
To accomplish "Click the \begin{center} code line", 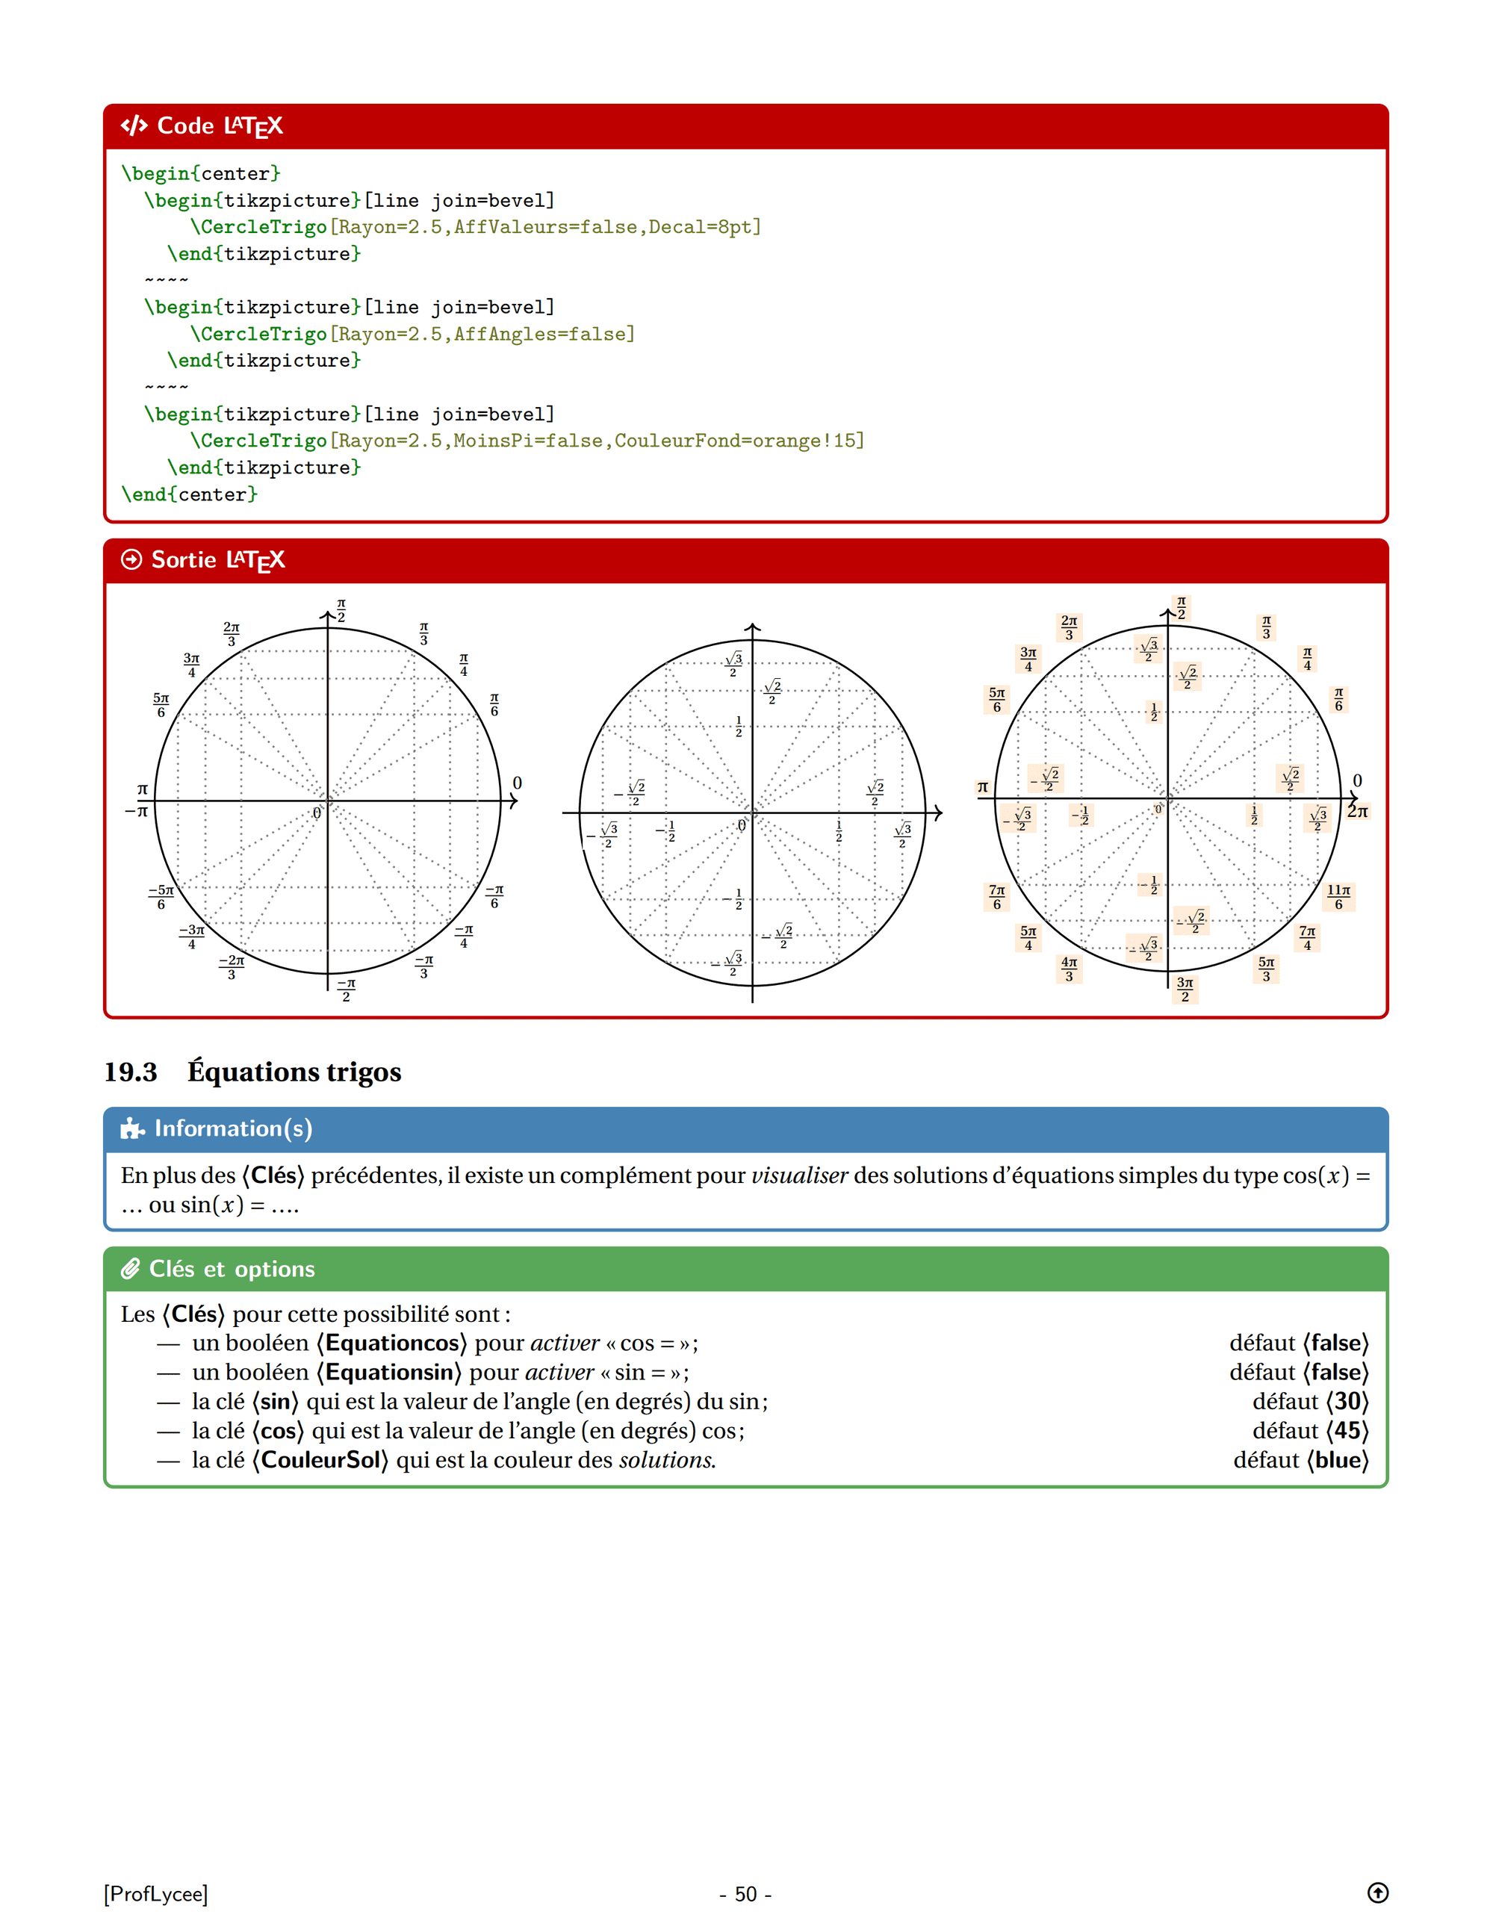I will 201,173.
